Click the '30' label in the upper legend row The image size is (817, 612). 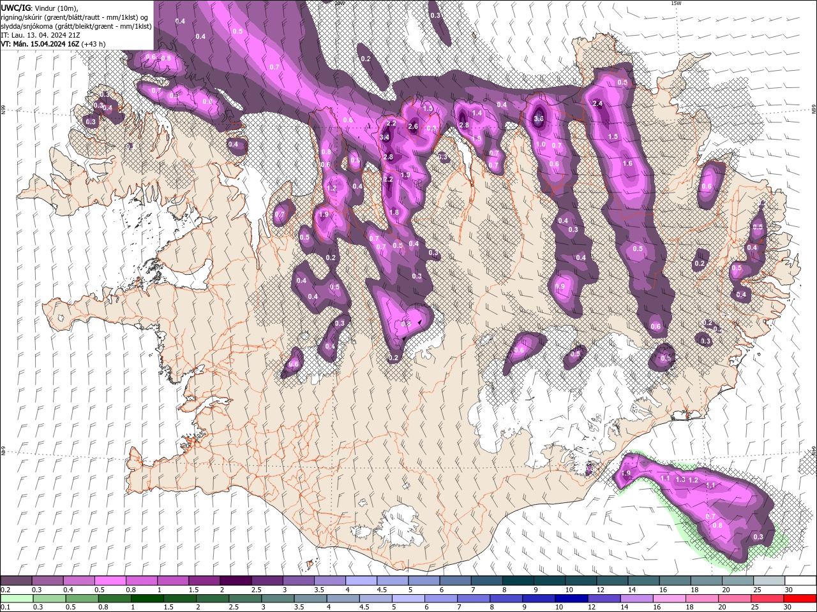pyautogui.click(x=789, y=590)
